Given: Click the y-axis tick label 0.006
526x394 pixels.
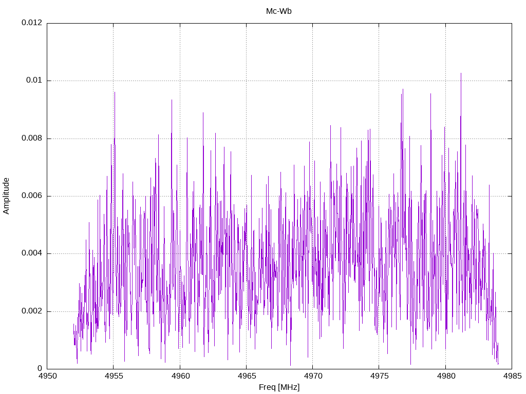Looking at the screenshot, I should (32, 195).
